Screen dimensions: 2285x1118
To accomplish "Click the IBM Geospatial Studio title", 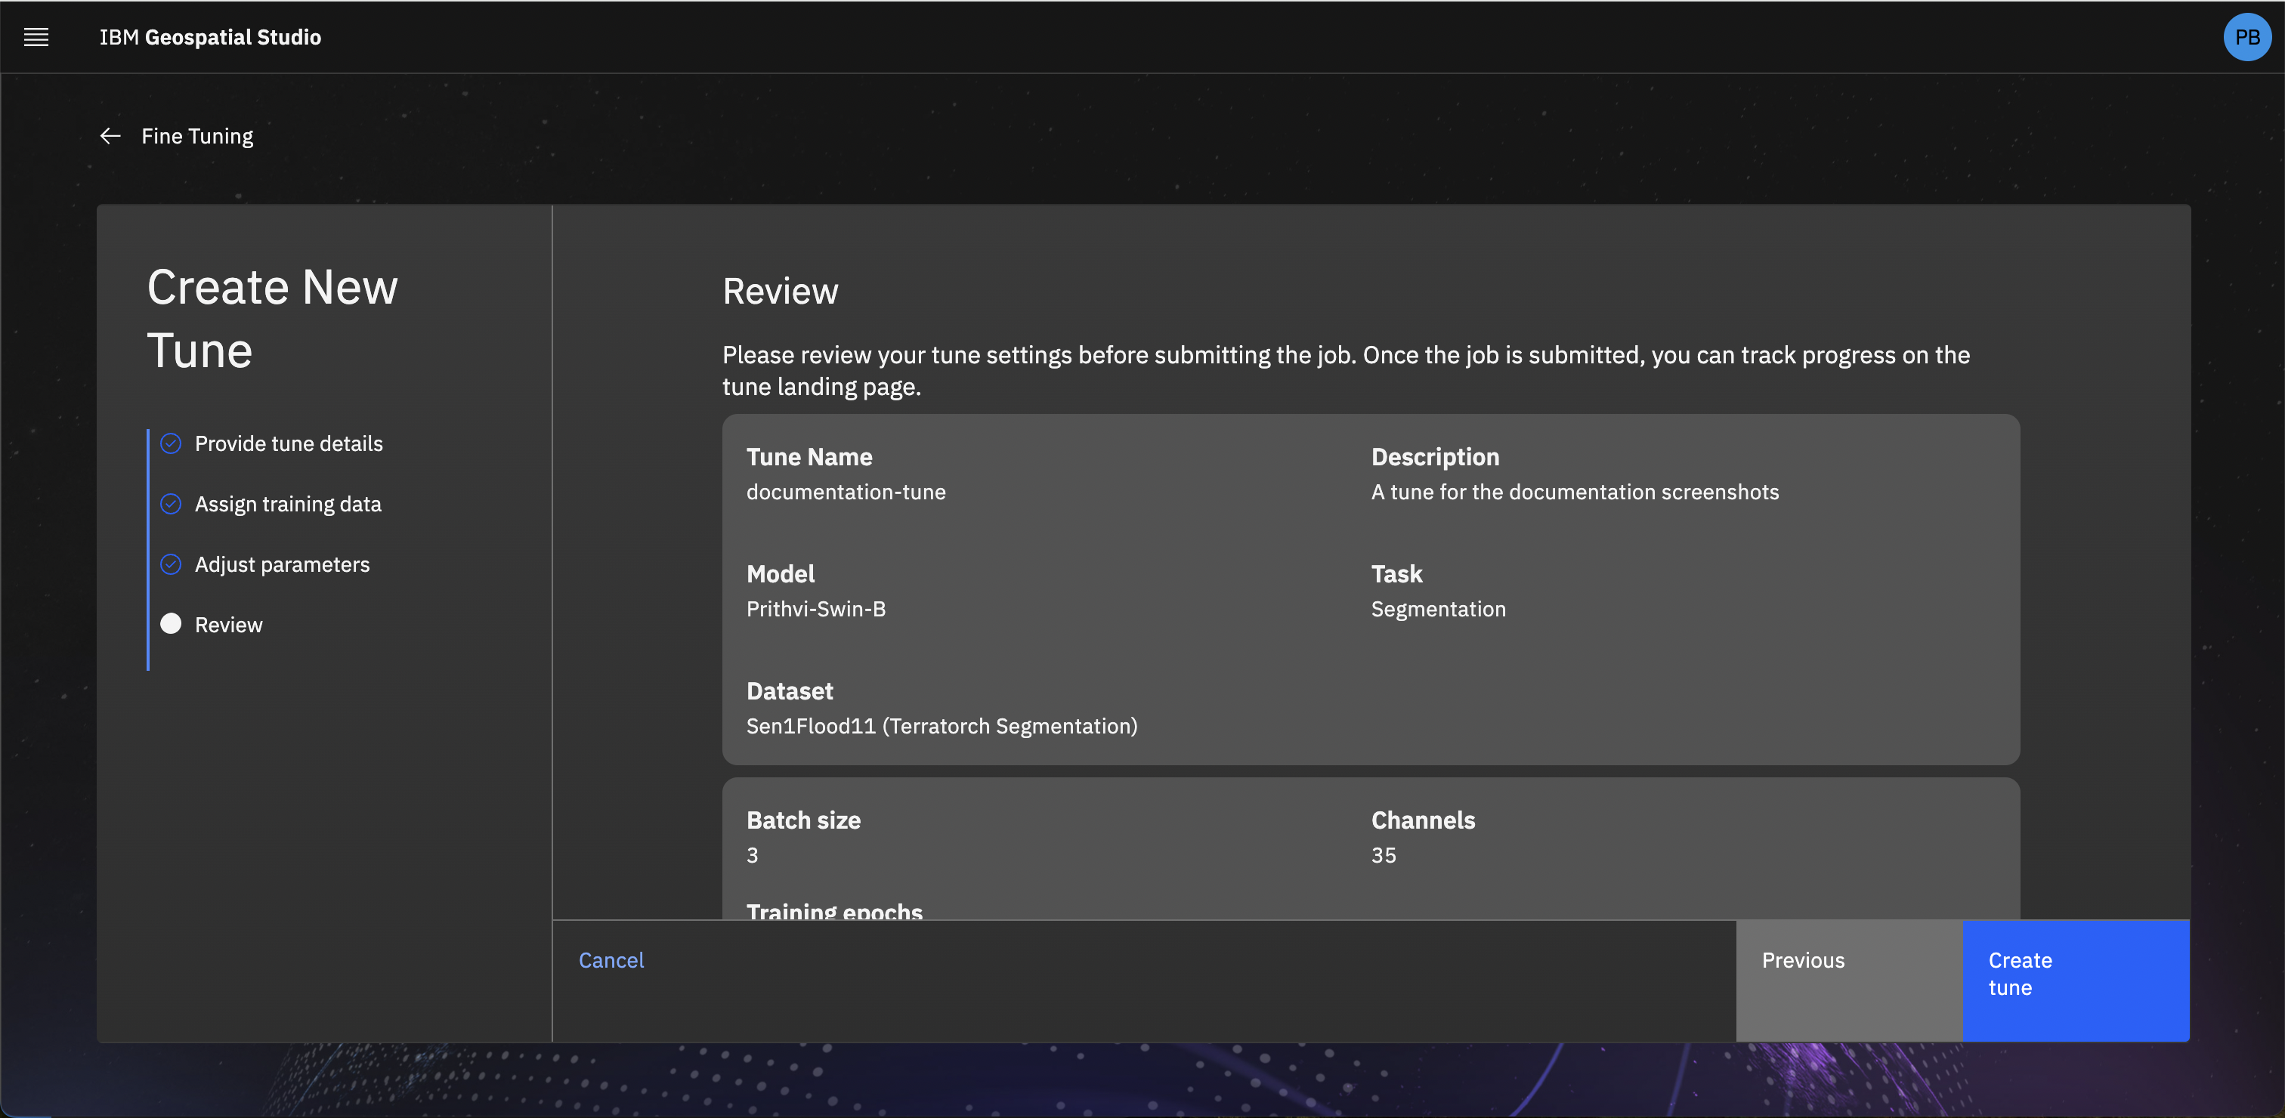I will [209, 37].
